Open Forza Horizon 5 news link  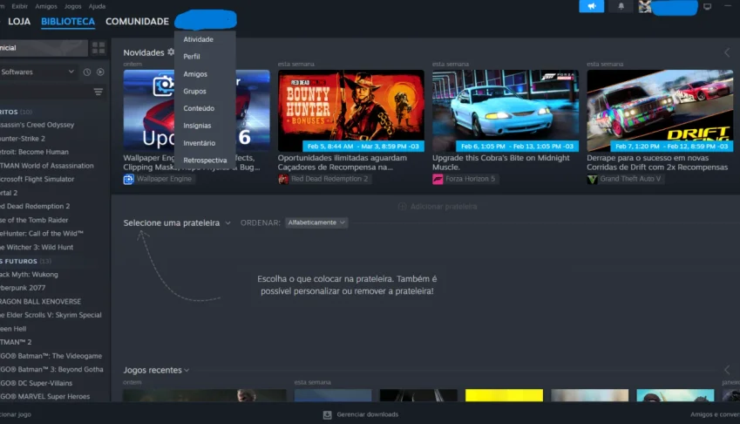pos(470,179)
